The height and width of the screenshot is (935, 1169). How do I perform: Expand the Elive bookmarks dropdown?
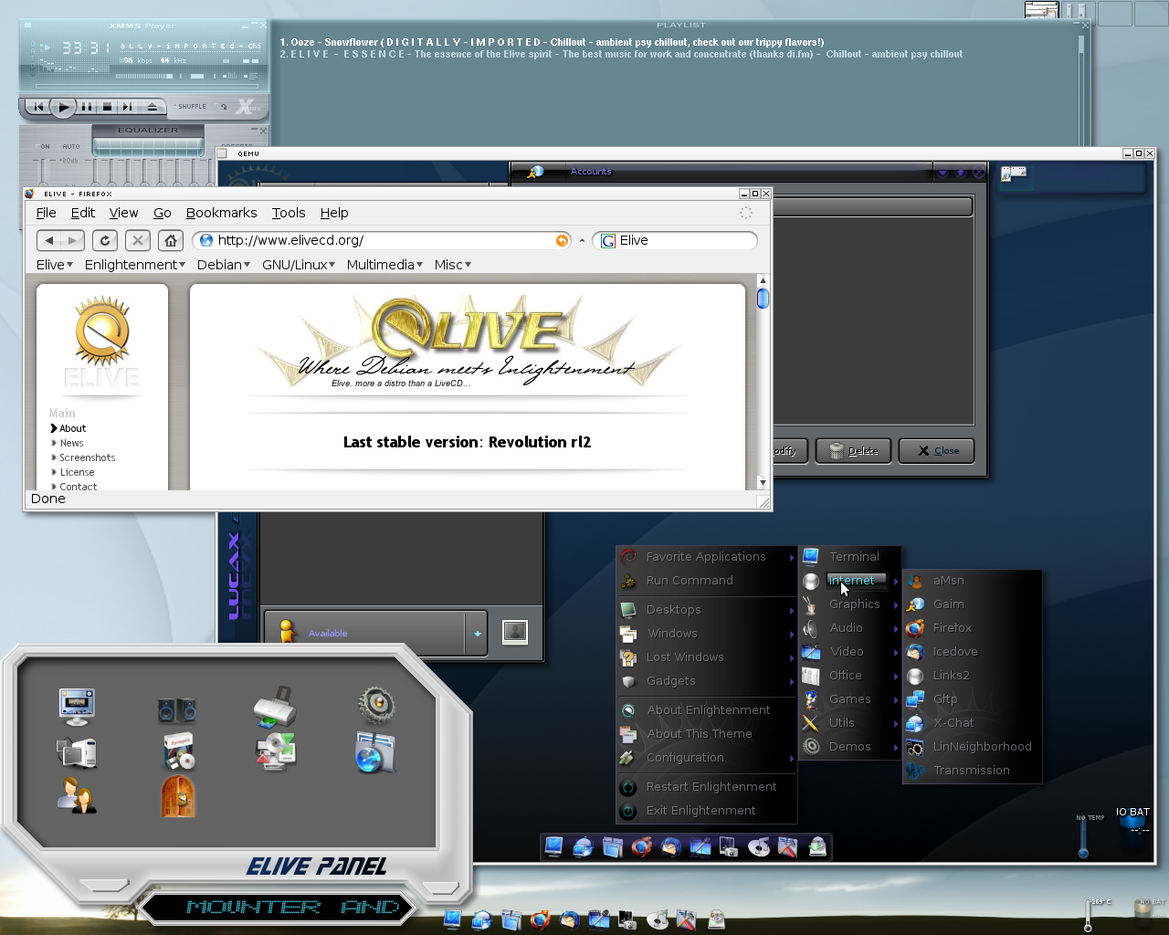[55, 265]
